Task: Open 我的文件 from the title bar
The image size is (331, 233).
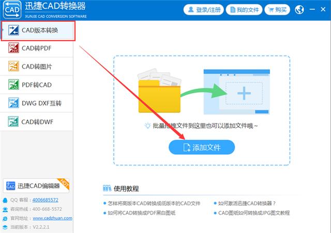Action: coord(244,10)
